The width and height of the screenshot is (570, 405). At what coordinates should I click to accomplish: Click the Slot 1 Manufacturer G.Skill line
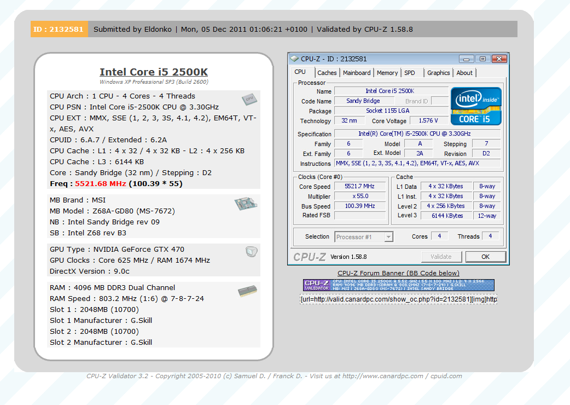[x=101, y=320]
